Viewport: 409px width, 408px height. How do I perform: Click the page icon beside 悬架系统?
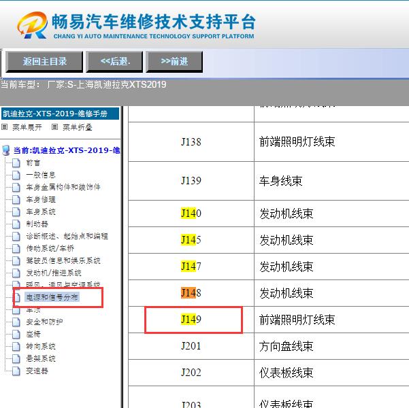16,358
